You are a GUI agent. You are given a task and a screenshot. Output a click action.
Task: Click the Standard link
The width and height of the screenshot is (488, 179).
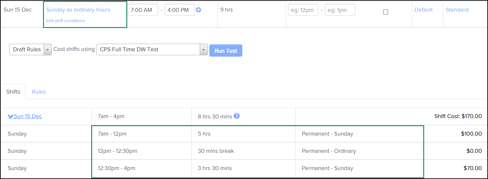[457, 10]
